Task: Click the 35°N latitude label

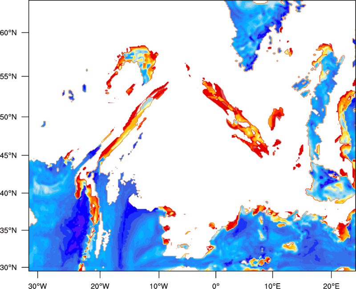Action: click(x=8, y=230)
